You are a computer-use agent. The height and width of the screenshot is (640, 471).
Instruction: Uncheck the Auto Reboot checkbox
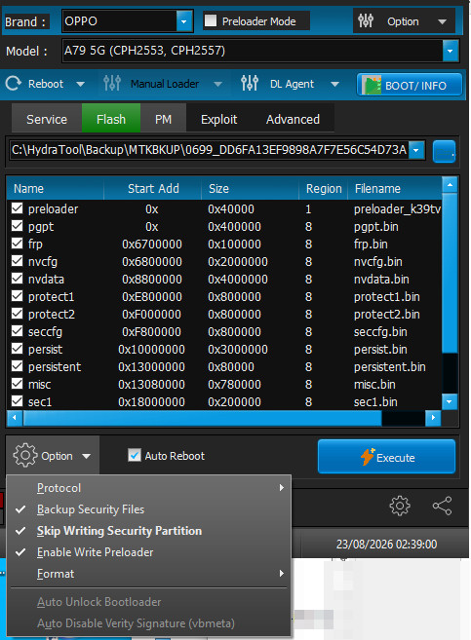[134, 455]
